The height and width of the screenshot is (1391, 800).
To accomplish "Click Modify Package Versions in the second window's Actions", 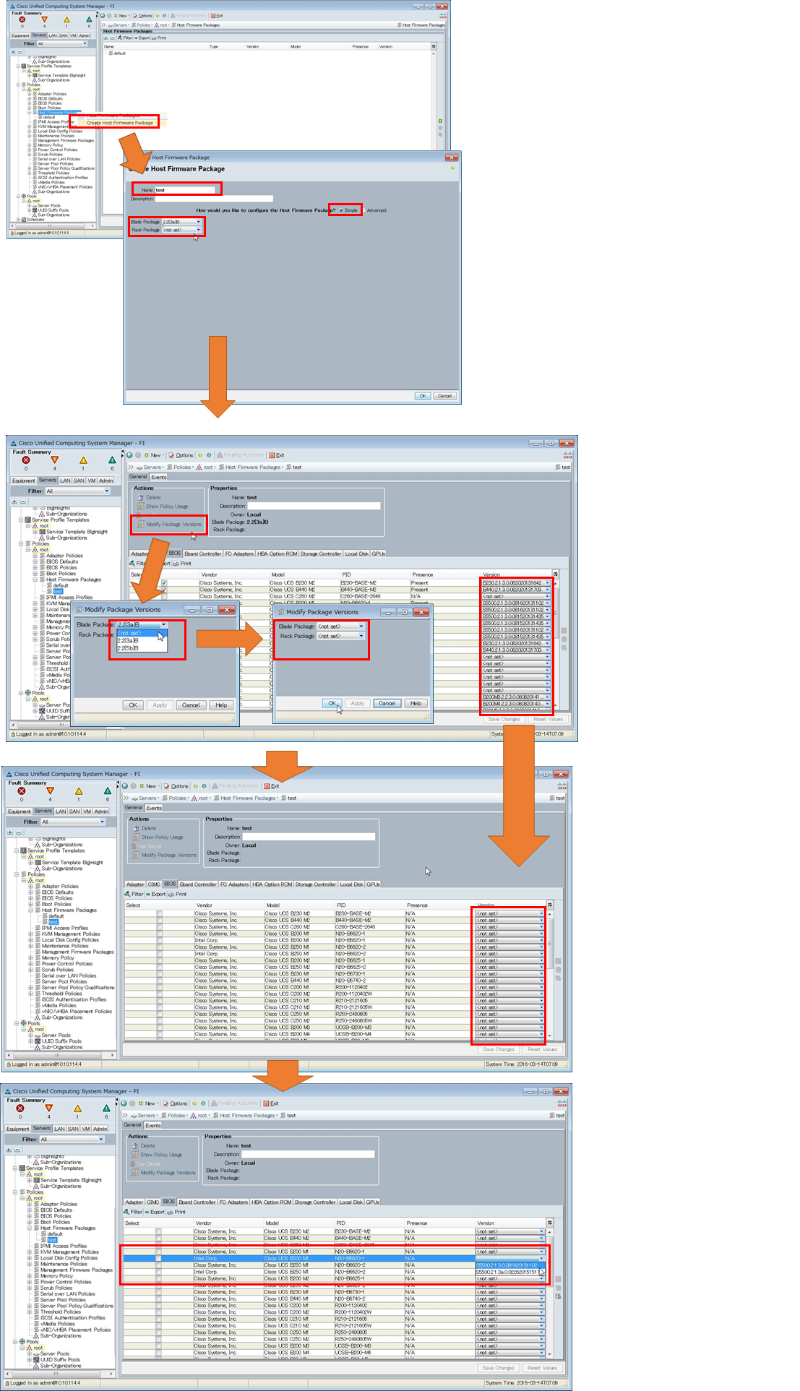I will point(170,525).
